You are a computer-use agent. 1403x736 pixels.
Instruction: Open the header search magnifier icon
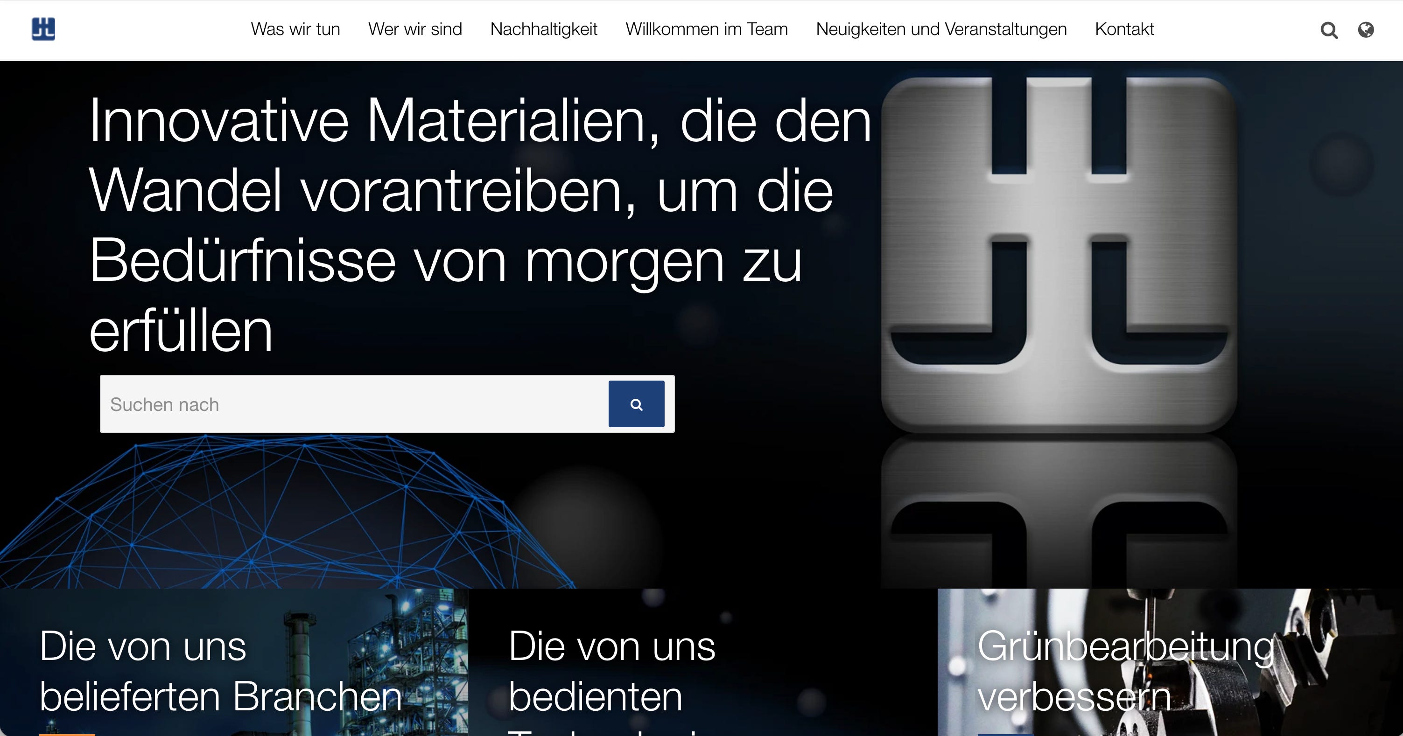point(1329,30)
